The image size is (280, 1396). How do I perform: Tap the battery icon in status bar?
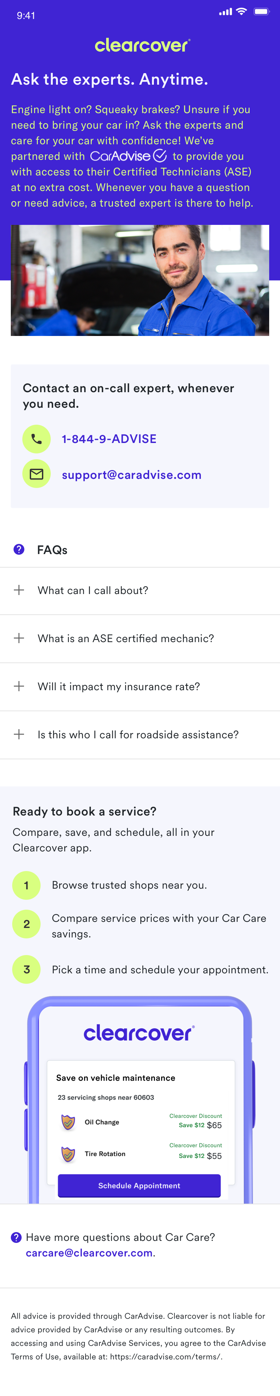[x=262, y=12]
